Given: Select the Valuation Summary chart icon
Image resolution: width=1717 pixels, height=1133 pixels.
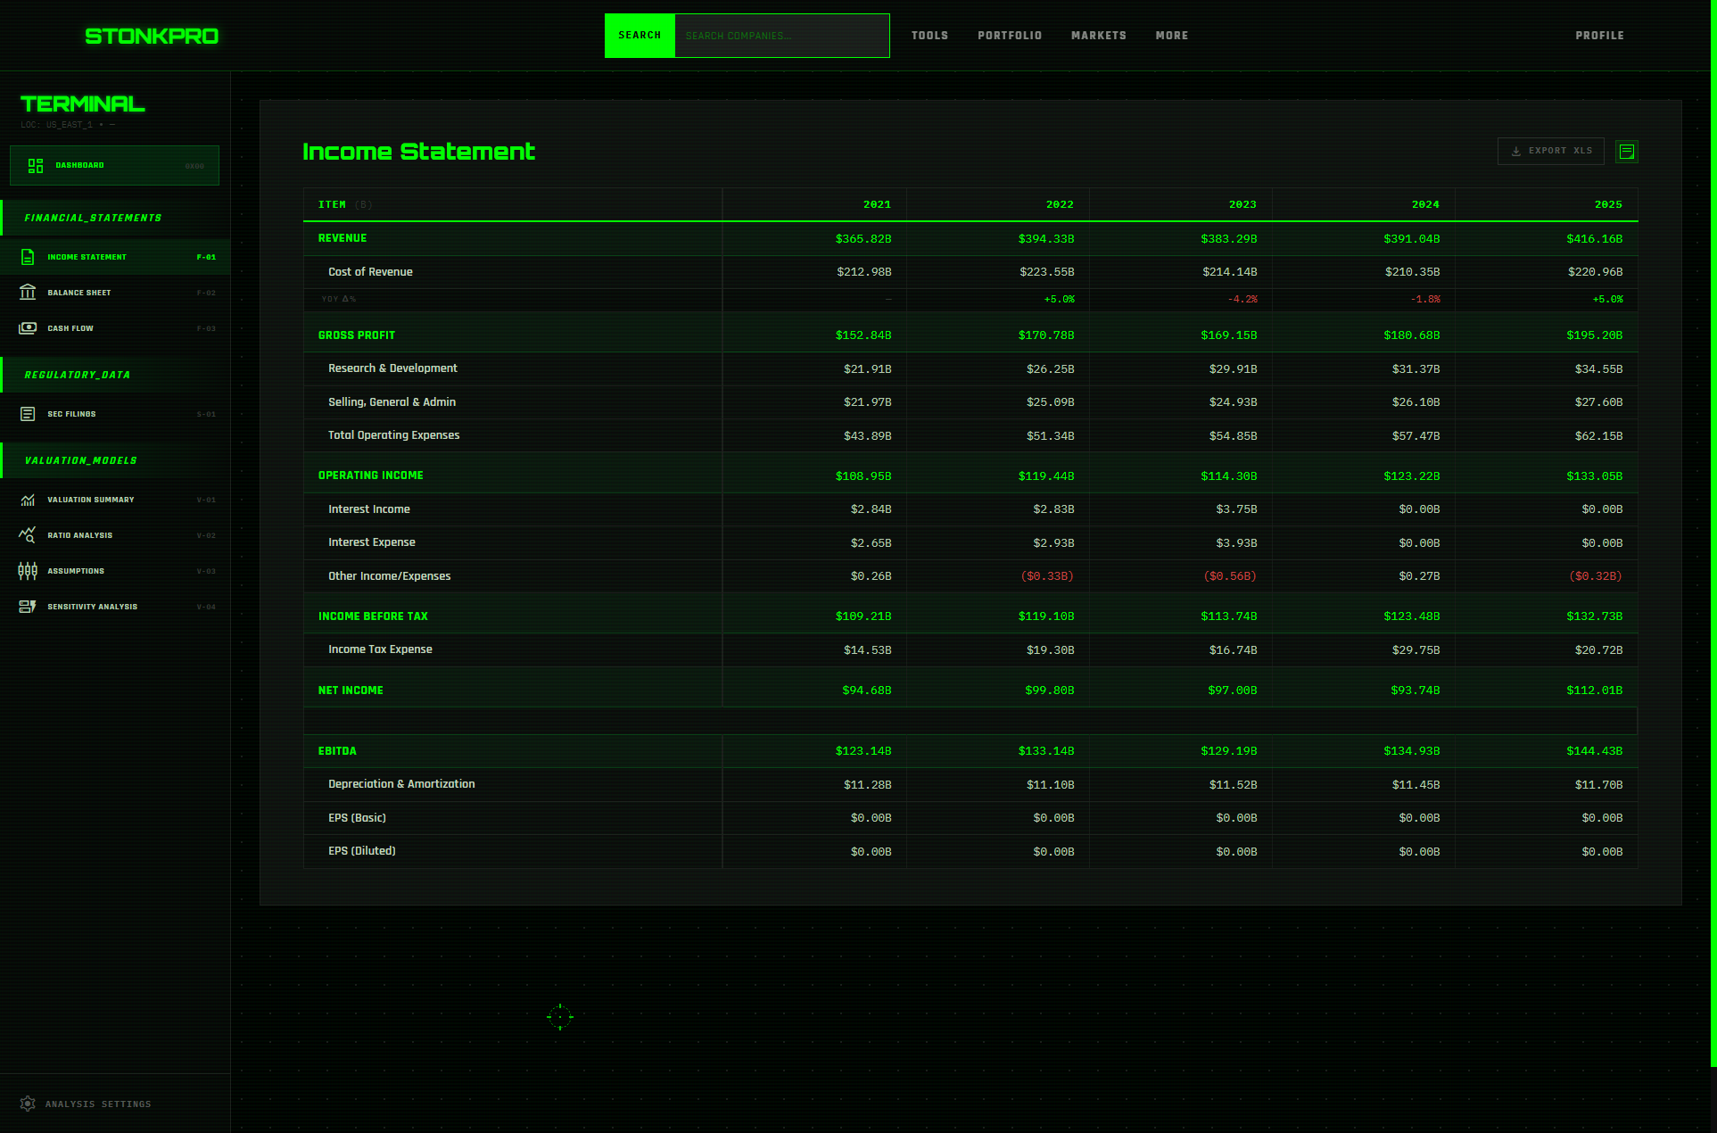Looking at the screenshot, I should [28, 499].
